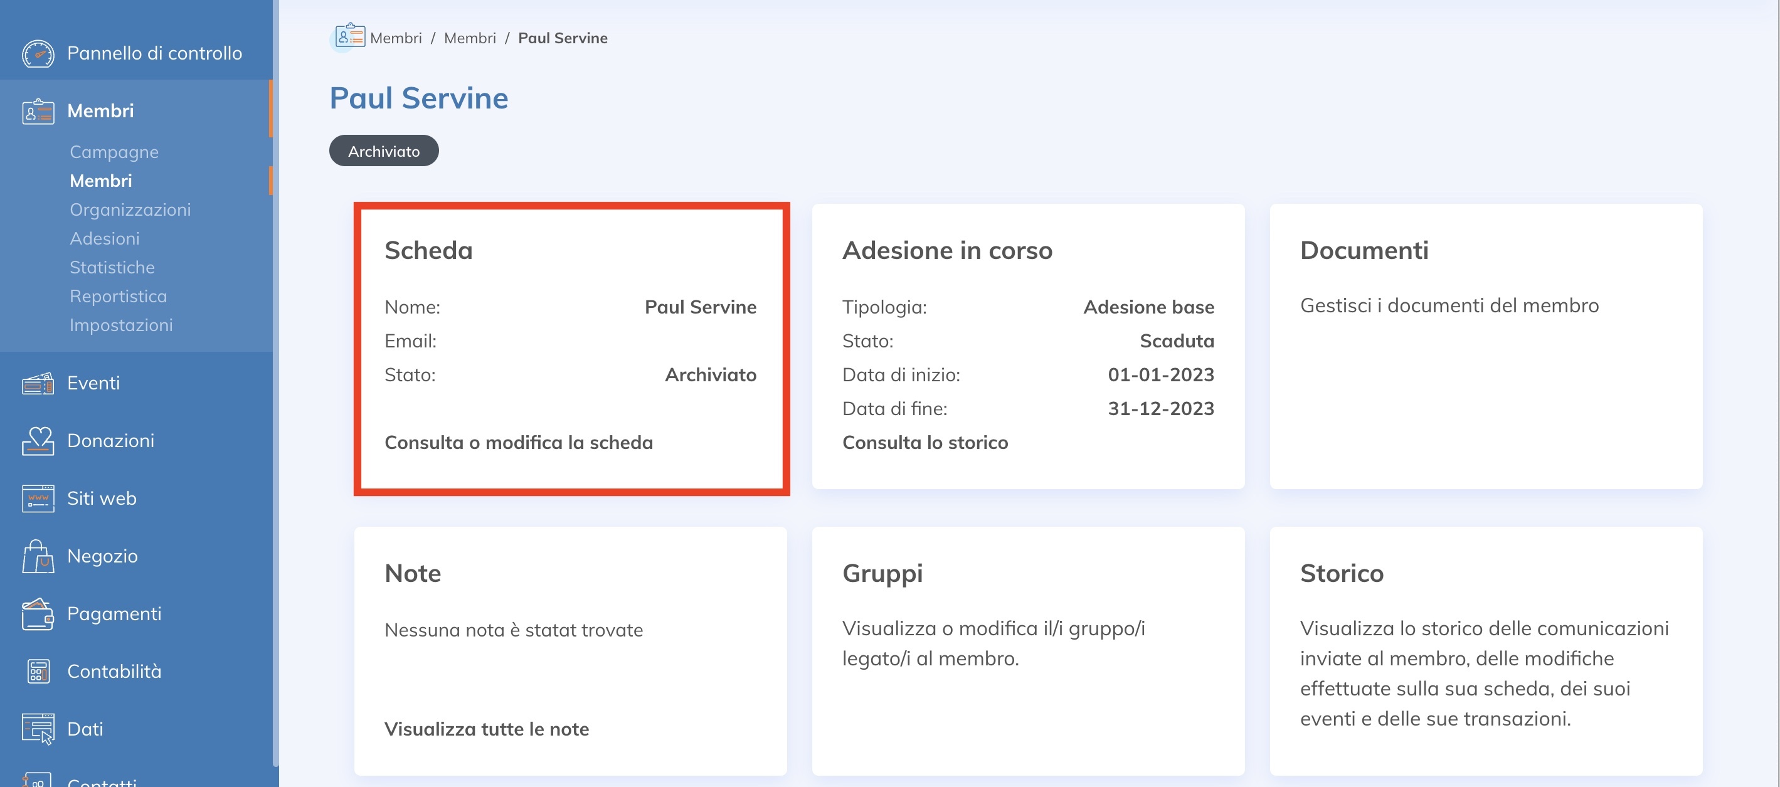Viewport: 1780px width, 787px height.
Task: Open the Pannello di controllo dashboard icon
Action: (x=38, y=53)
